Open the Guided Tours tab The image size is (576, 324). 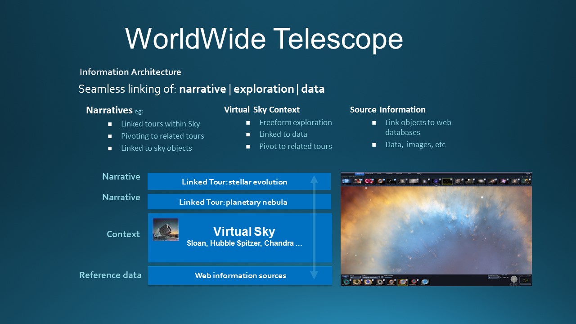click(x=369, y=174)
